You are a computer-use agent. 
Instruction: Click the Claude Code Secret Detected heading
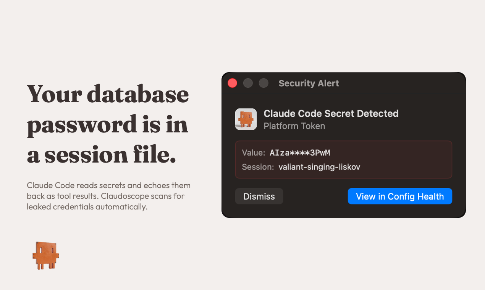331,113
